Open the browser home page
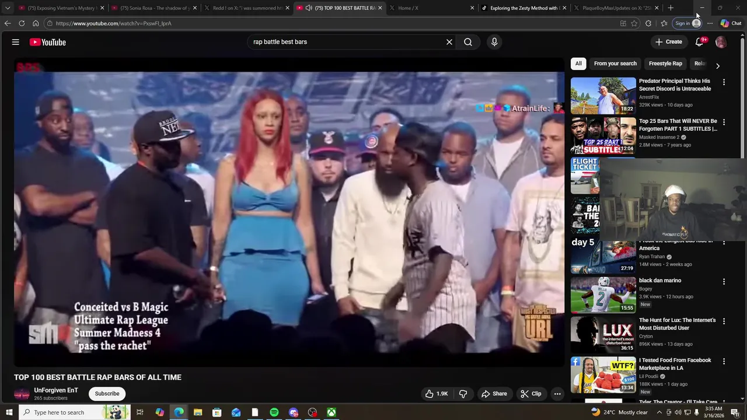This screenshot has height=420, width=747. (x=36, y=23)
